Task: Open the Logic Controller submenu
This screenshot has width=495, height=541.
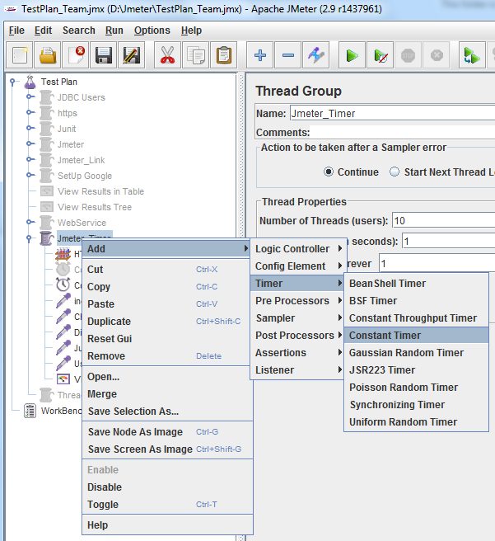Action: pos(298,249)
